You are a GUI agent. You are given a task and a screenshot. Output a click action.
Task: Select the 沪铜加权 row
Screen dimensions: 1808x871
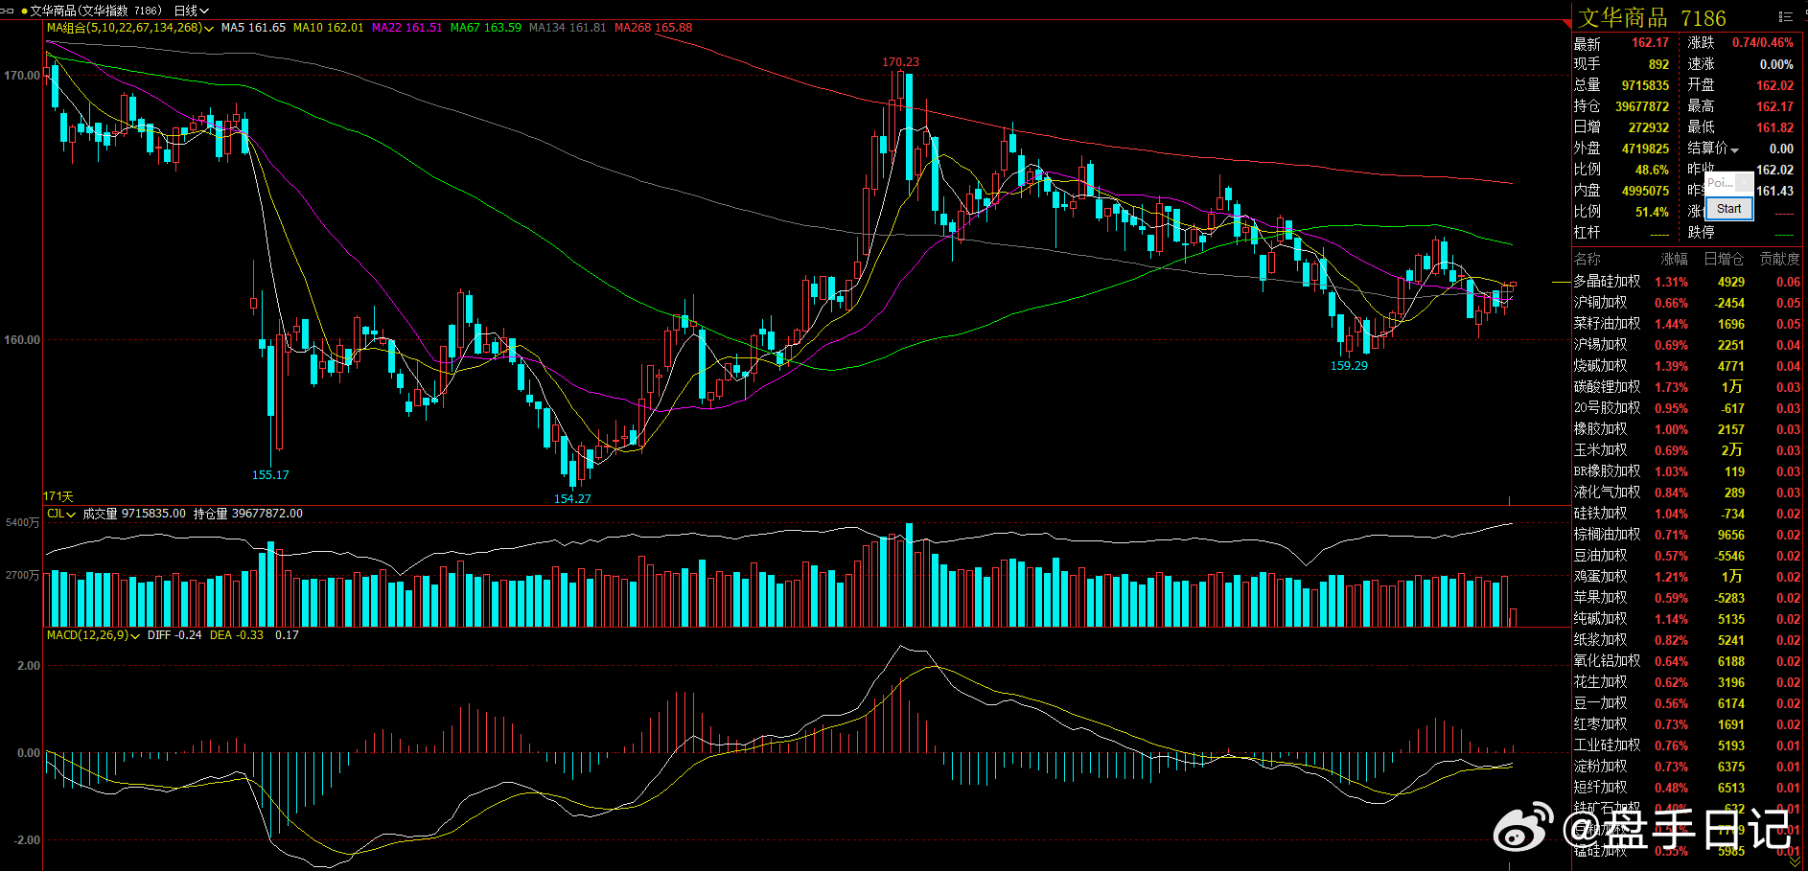coord(1687,303)
